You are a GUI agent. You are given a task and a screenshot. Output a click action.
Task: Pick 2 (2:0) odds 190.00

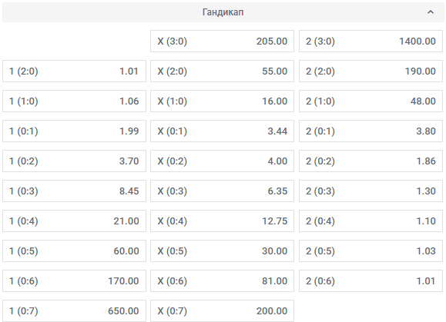tap(371, 71)
